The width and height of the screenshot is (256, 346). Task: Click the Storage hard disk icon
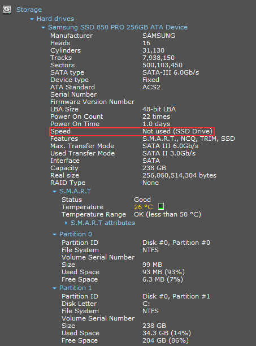(7, 10)
